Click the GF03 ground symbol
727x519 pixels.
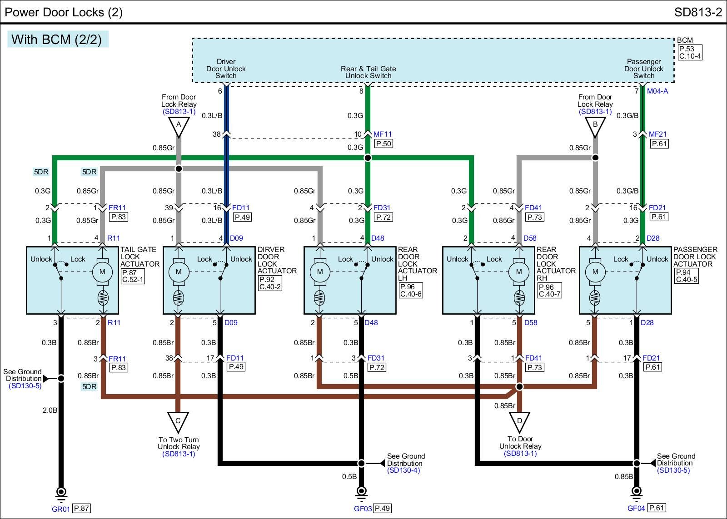coord(361,492)
